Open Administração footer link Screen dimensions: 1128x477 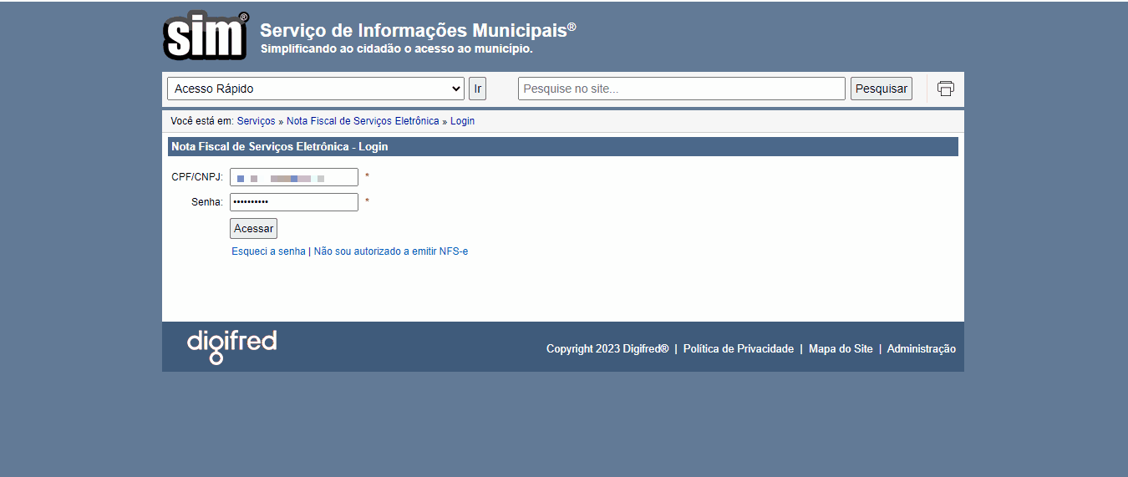coord(922,349)
